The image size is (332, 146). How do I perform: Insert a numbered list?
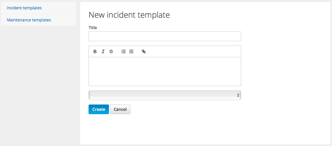(x=124, y=51)
